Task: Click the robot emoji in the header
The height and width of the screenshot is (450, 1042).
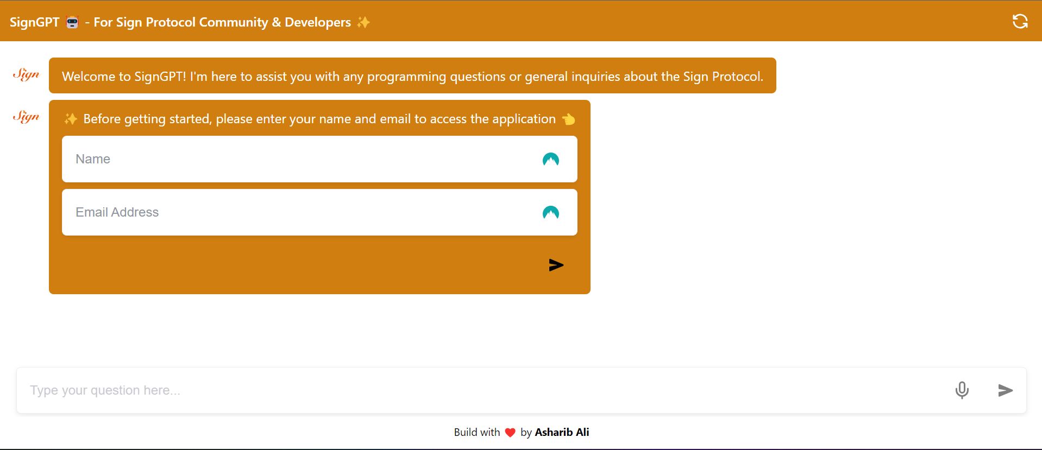Action: (72, 22)
